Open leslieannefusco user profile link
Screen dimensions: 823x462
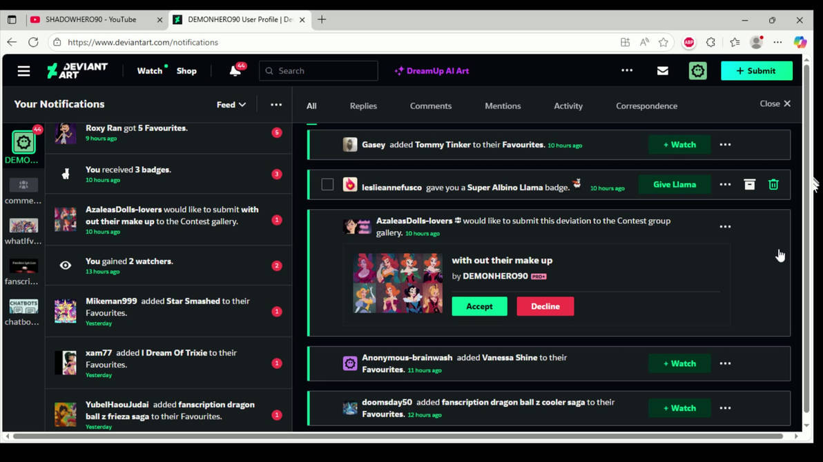[x=391, y=187]
